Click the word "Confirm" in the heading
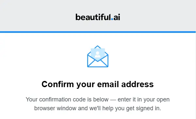196x119 pixels. click(57, 84)
